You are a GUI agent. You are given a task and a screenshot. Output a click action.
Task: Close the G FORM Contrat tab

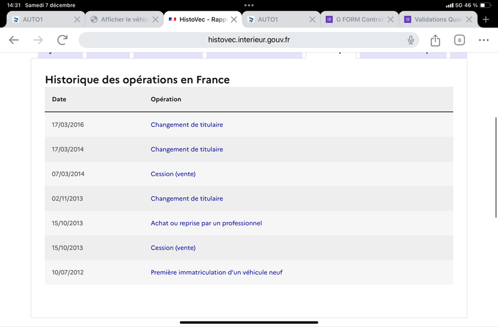(391, 19)
